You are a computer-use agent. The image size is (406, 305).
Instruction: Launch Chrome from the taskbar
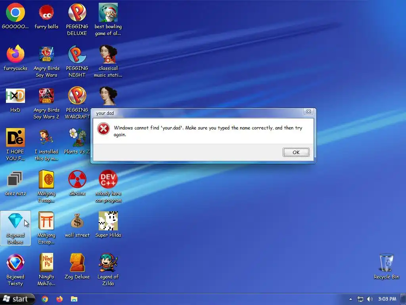[x=45, y=299]
